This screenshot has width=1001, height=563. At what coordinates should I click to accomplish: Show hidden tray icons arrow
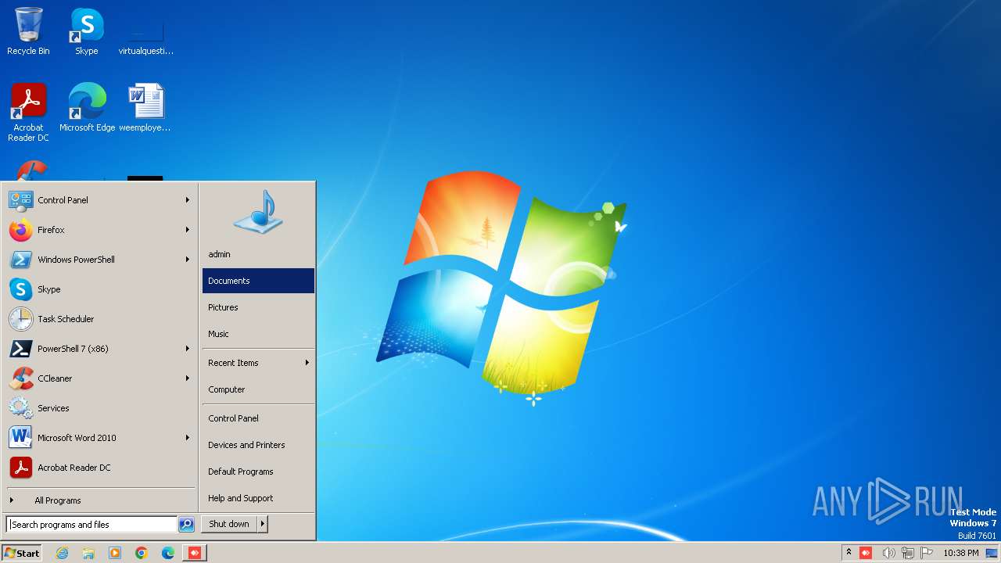[x=849, y=553]
